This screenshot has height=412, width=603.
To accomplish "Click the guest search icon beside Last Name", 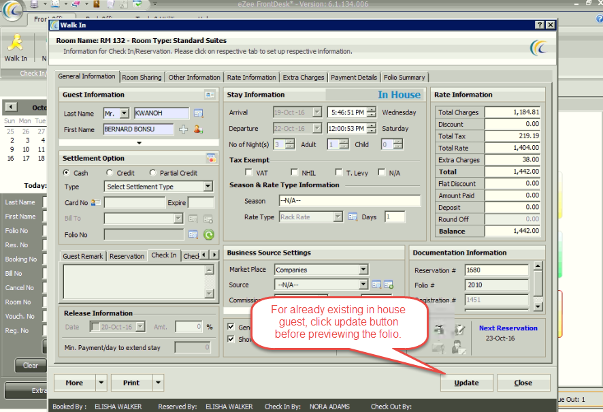I will 198,113.
